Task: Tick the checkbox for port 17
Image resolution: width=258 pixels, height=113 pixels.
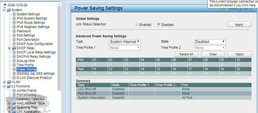Action: click(x=190, y=74)
